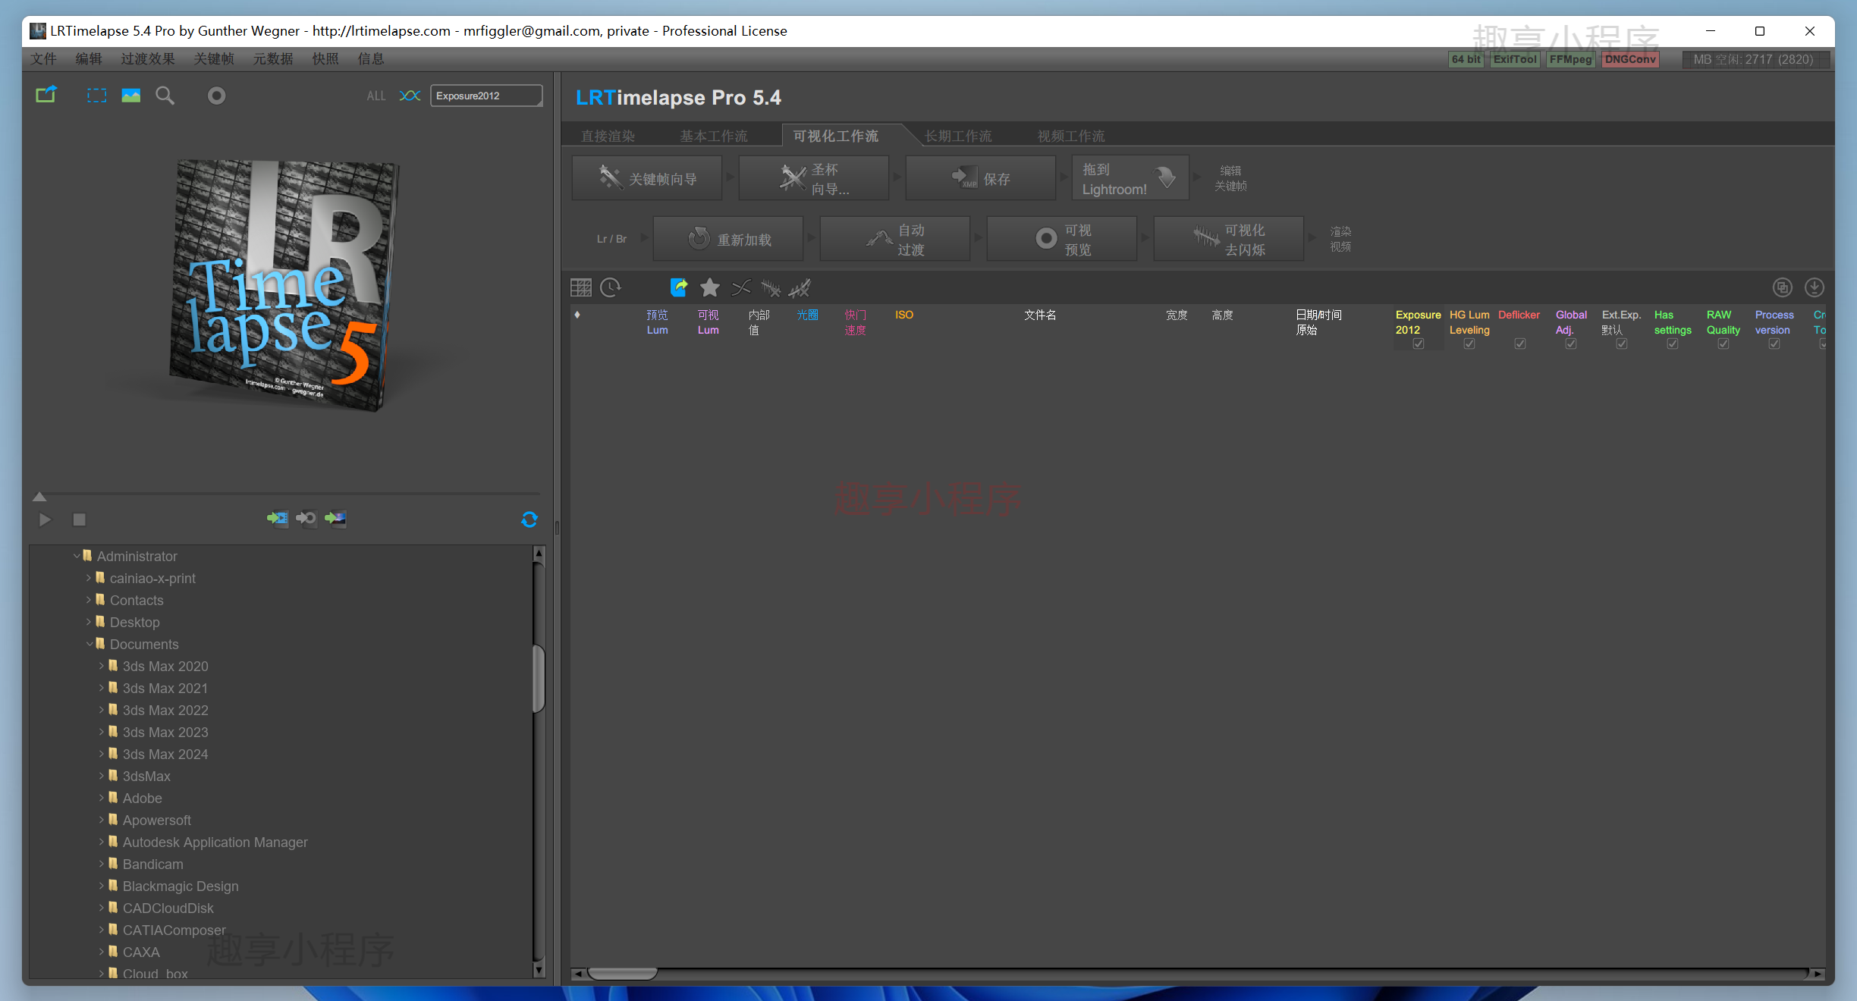Click the blue image preview icon

pos(131,96)
